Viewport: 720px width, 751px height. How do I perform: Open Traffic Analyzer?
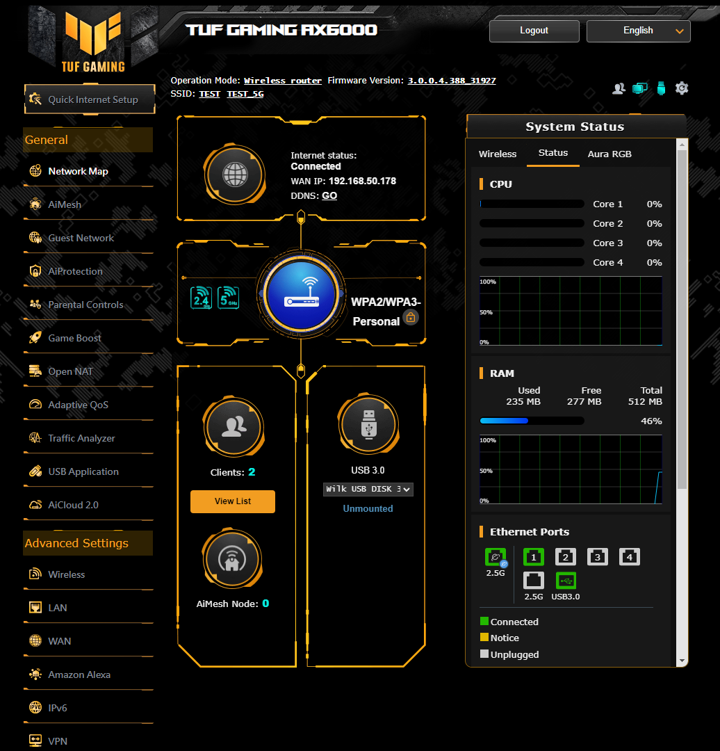click(x=88, y=438)
